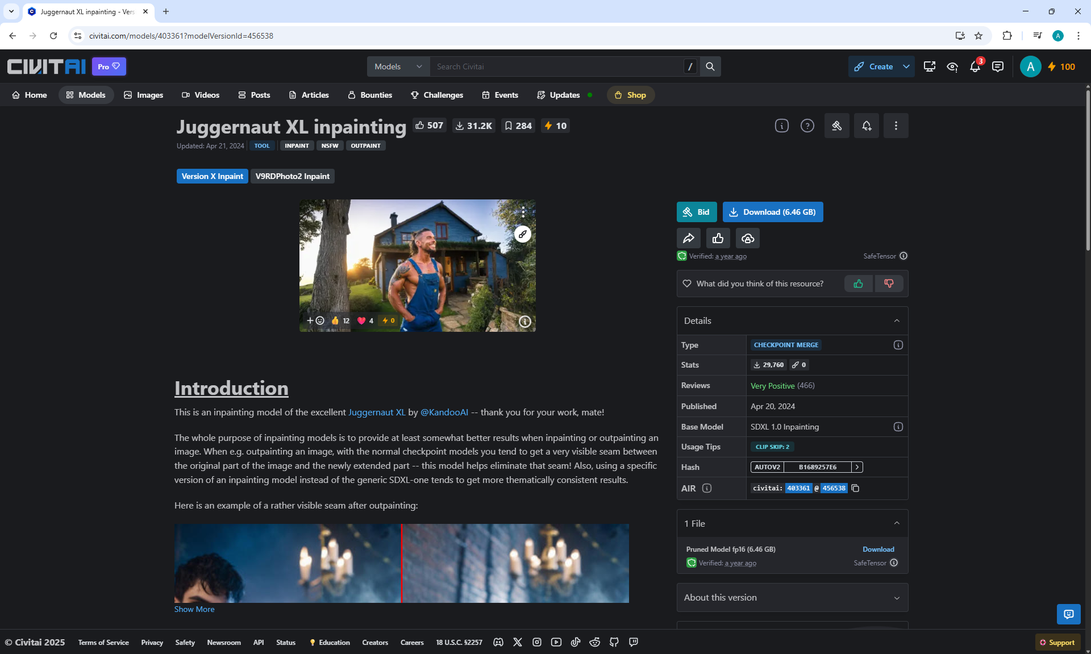
Task: Click the notify bell-plus icon beside title
Action: (x=866, y=126)
